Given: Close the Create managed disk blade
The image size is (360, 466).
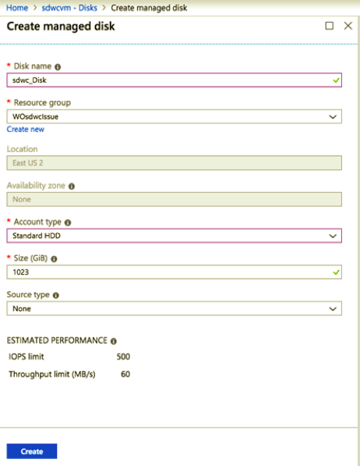Looking at the screenshot, I should pos(348,26).
